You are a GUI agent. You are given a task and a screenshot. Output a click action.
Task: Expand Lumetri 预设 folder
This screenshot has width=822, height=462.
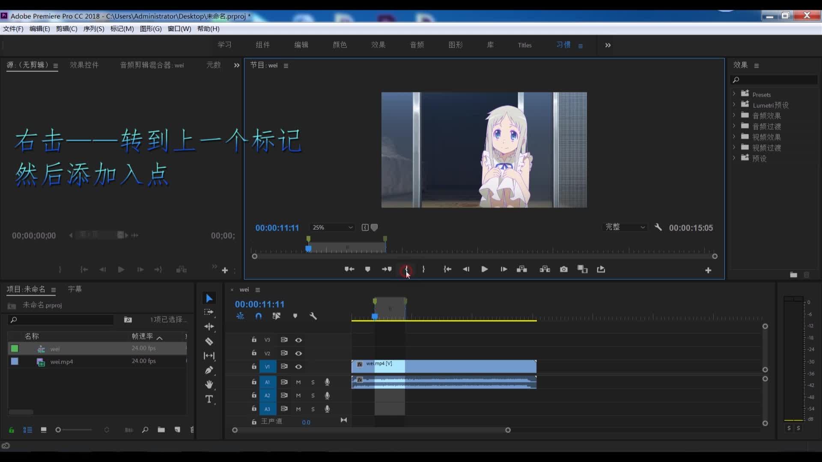click(734, 104)
